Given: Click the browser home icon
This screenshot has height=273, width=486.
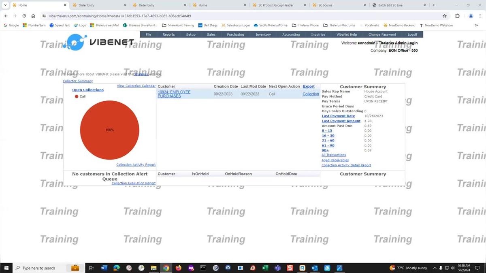Looking at the screenshot, I should pos(33,16).
